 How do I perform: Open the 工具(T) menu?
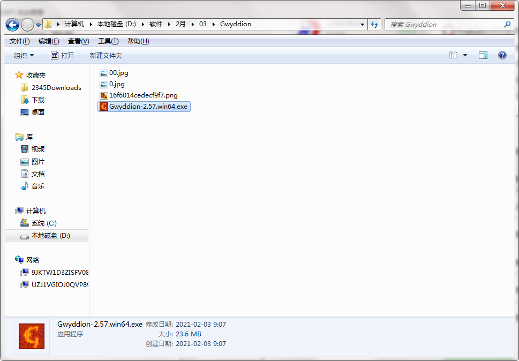(108, 41)
